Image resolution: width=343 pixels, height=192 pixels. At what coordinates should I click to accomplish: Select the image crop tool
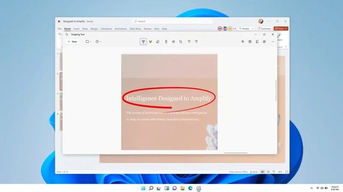(181, 42)
